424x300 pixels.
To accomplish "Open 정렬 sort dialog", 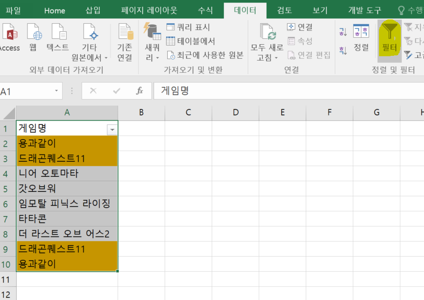I will (361, 38).
